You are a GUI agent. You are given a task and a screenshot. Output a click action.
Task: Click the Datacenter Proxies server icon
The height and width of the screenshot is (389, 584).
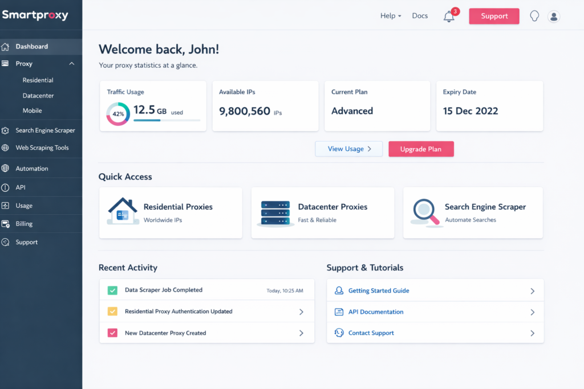(x=275, y=213)
